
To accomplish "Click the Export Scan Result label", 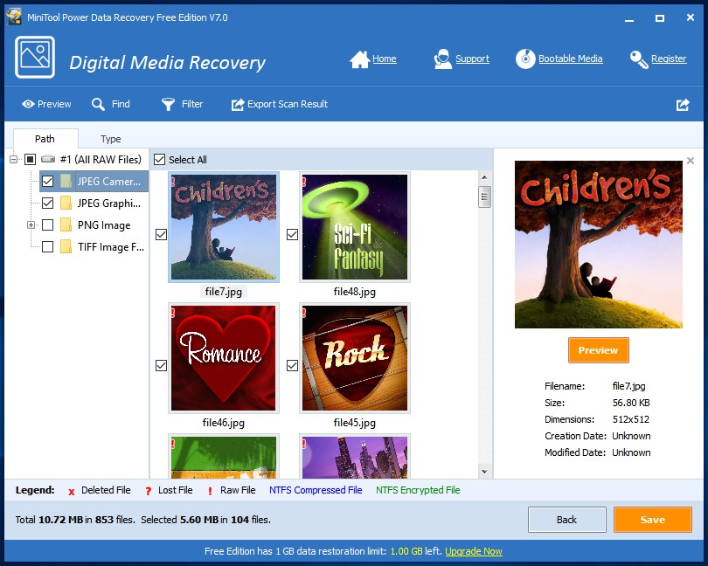I will [x=288, y=104].
